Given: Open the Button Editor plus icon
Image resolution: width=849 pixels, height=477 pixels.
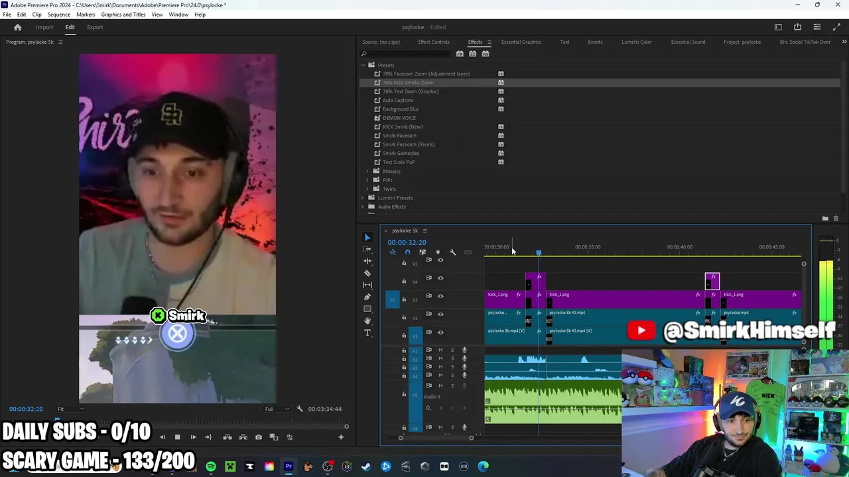Looking at the screenshot, I should coord(341,437).
